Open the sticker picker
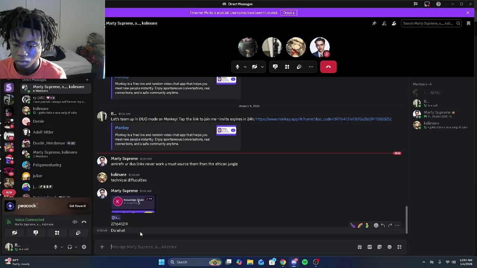The width and height of the screenshot is (477, 268). pos(379,247)
